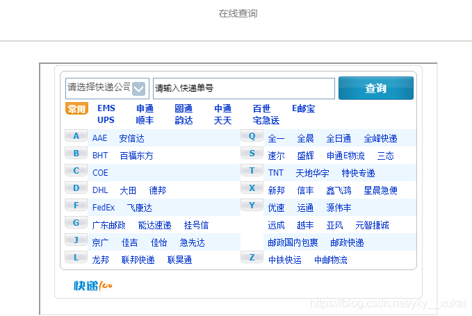Screen dimensions: 472x316
Task: Choose E邮宝 courier
Action: point(303,108)
